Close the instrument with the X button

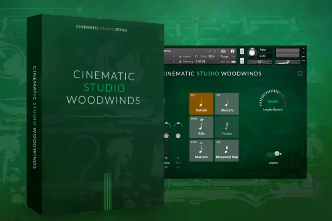pyautogui.click(x=304, y=49)
